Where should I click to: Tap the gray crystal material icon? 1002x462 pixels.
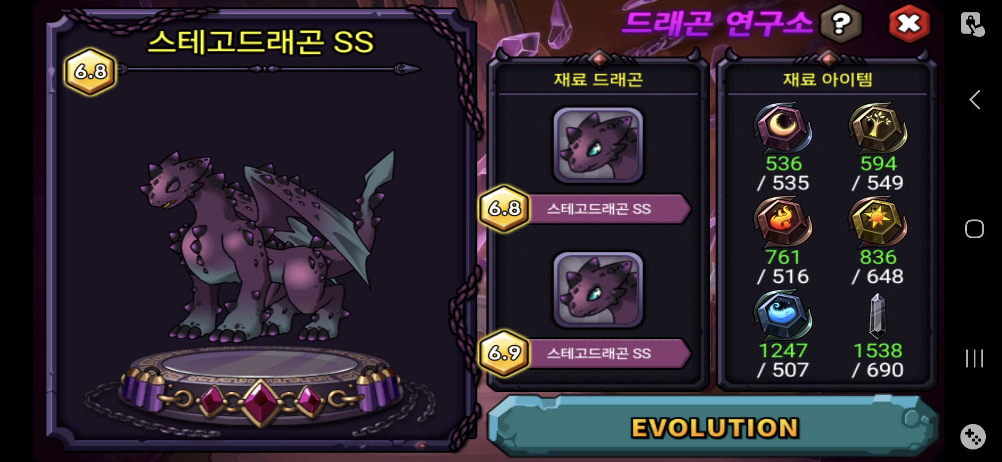[877, 316]
